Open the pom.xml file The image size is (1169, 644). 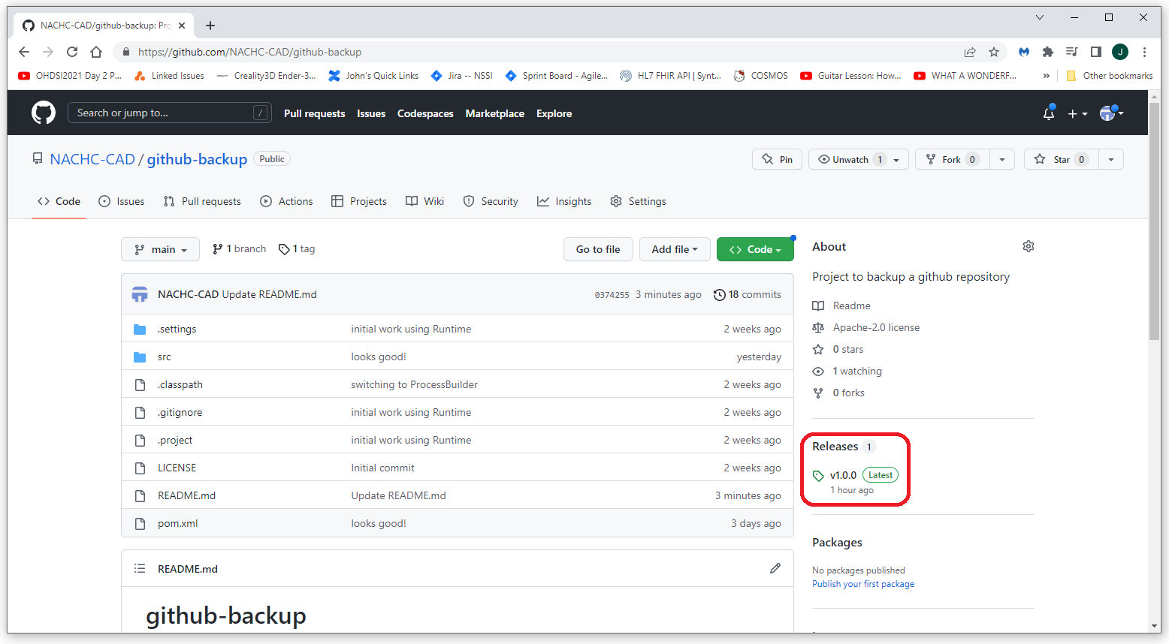point(178,523)
